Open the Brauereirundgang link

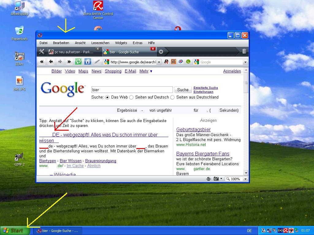101,161
